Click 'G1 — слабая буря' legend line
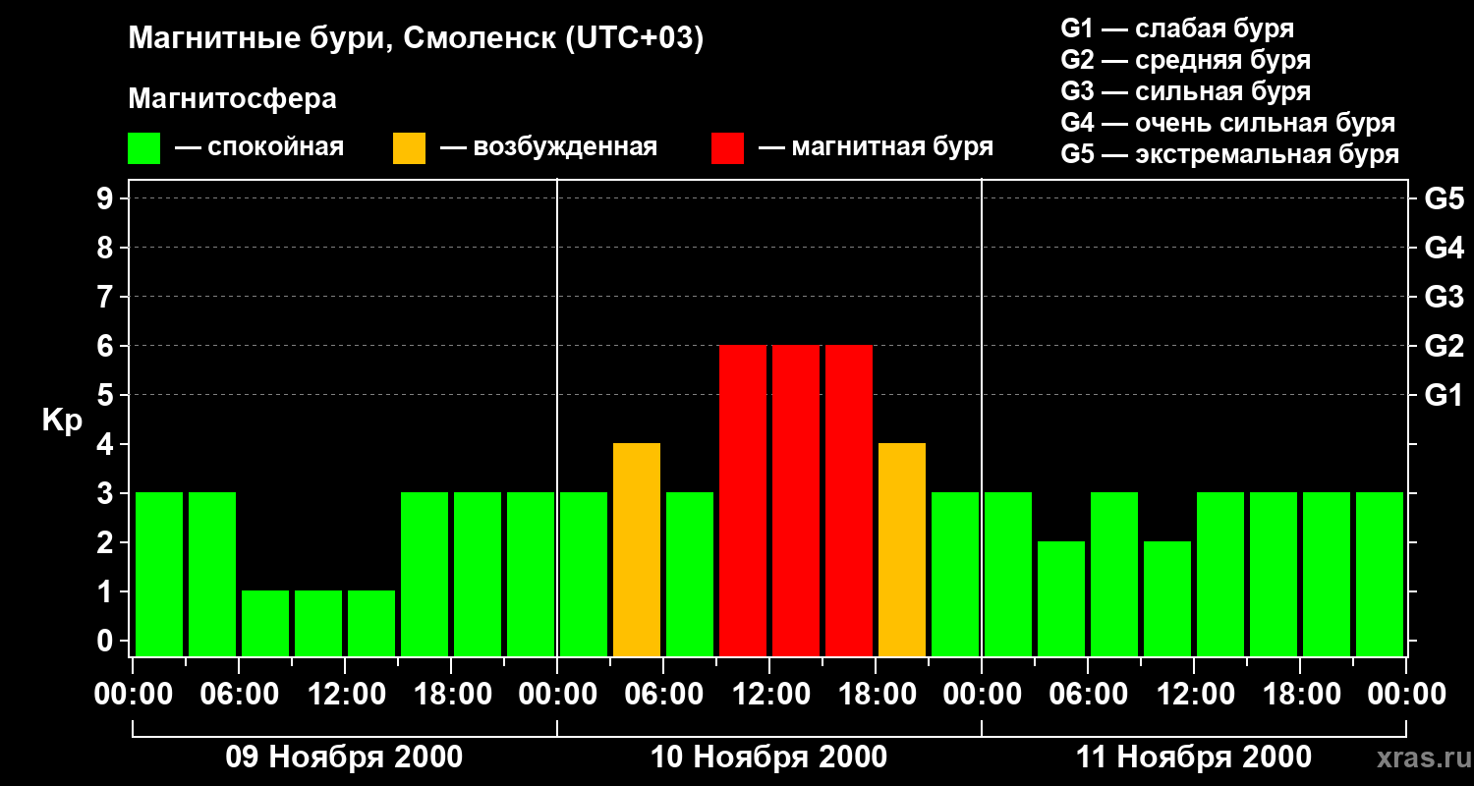Screen dimensions: 1474x786 coord(1177,28)
